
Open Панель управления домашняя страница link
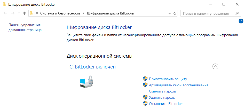[x=27, y=27]
